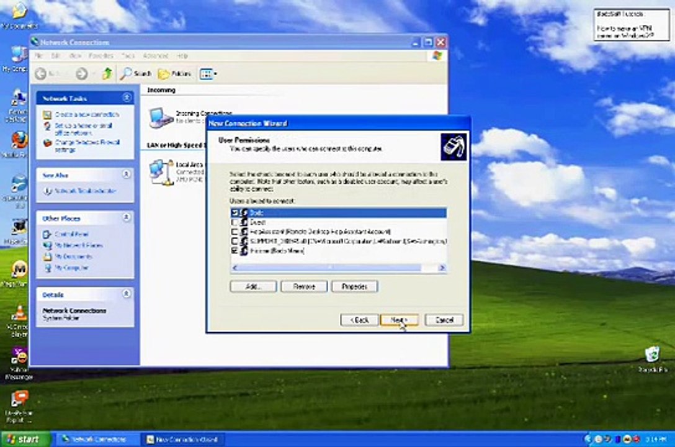Open the View menu in Network Connections
Screen dimensions: 675x447
(x=75, y=56)
